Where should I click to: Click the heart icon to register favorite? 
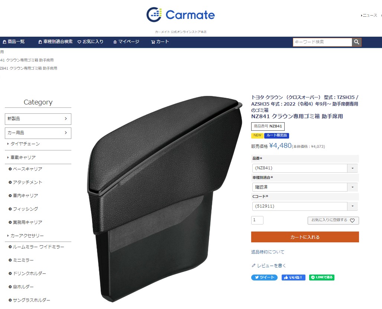tap(352, 220)
